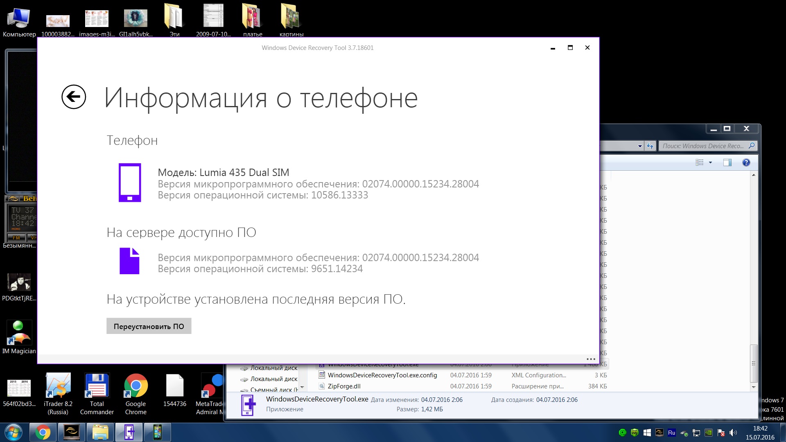Switch to Chrome in the taskbar
The height and width of the screenshot is (442, 786).
pos(43,432)
